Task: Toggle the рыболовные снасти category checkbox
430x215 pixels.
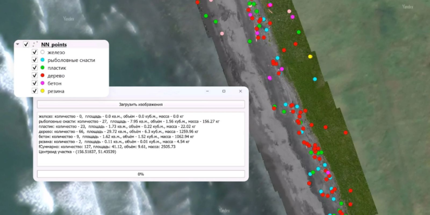Action: pos(34,60)
